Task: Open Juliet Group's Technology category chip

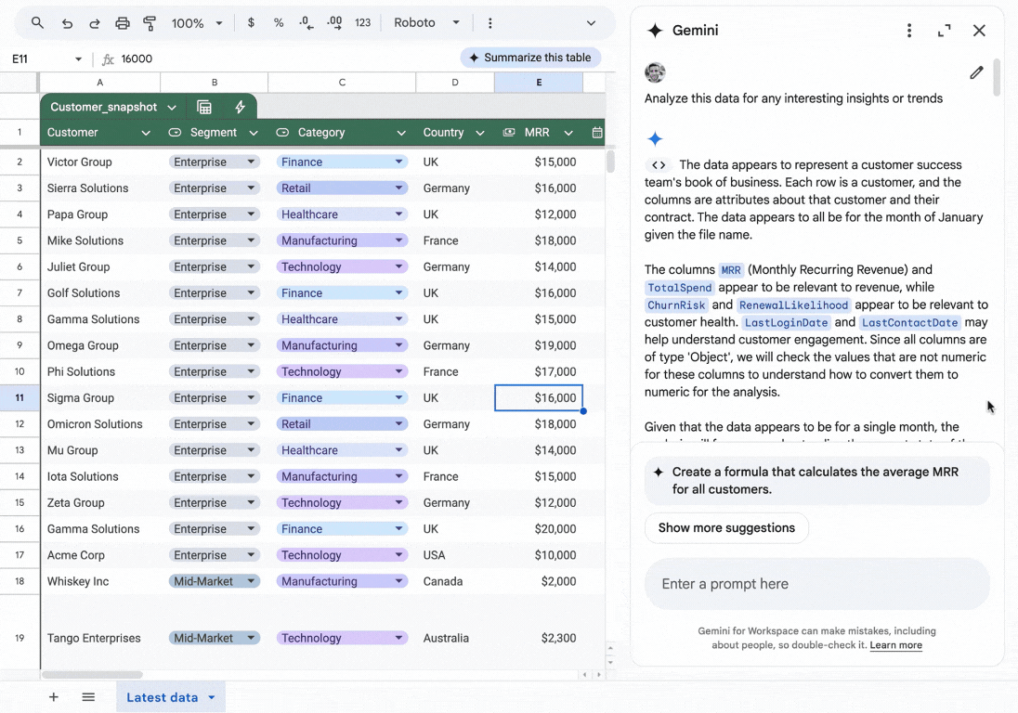Action: 342,266
